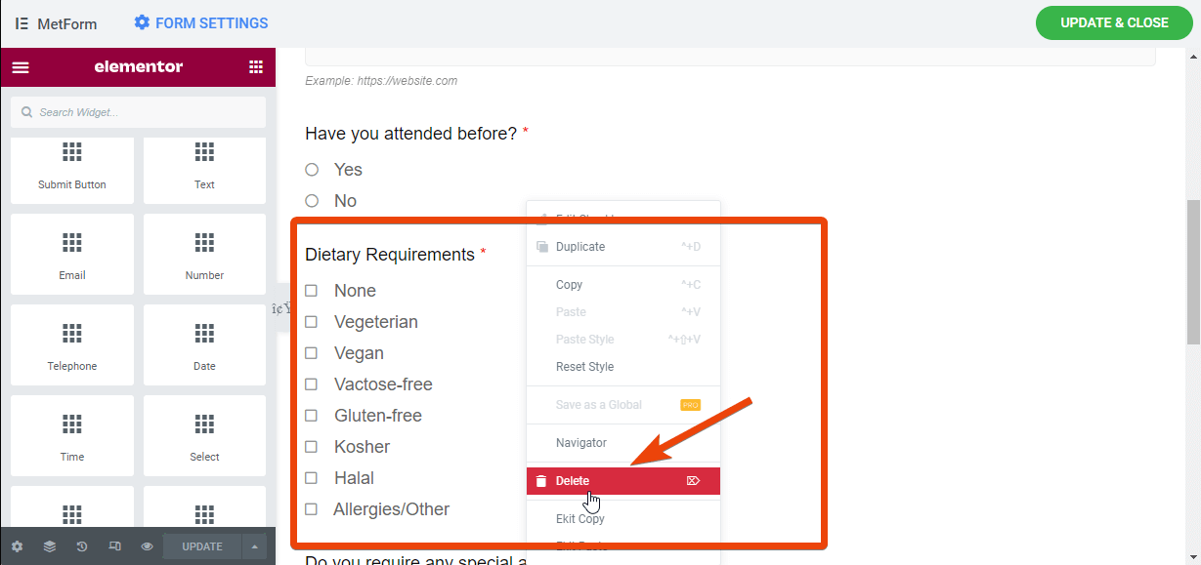Check the Vegetarian checkbox

pos(311,322)
